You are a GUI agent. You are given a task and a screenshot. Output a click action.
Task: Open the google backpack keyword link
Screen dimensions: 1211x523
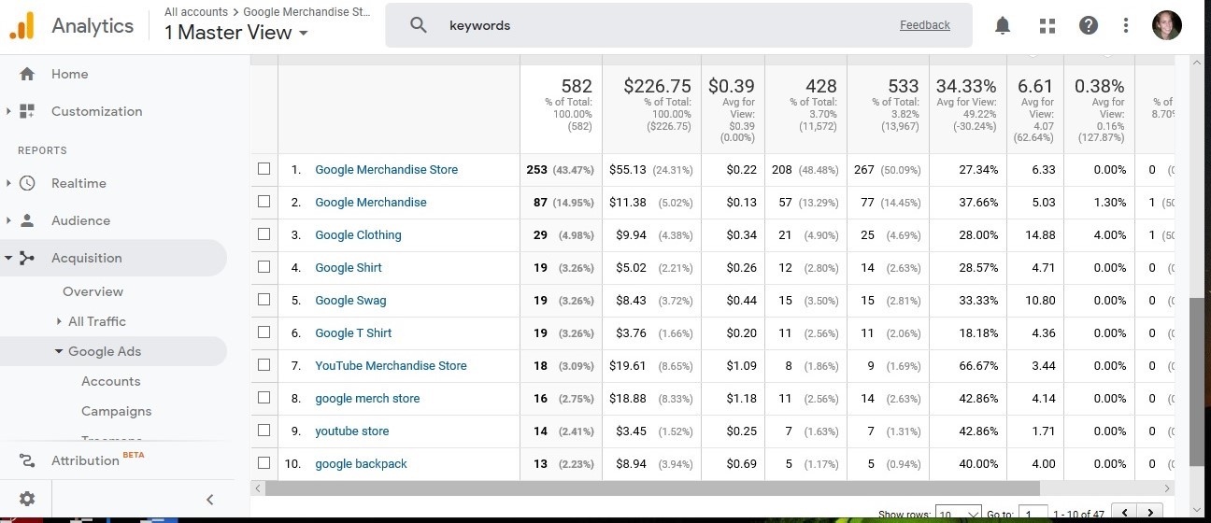pos(361,463)
